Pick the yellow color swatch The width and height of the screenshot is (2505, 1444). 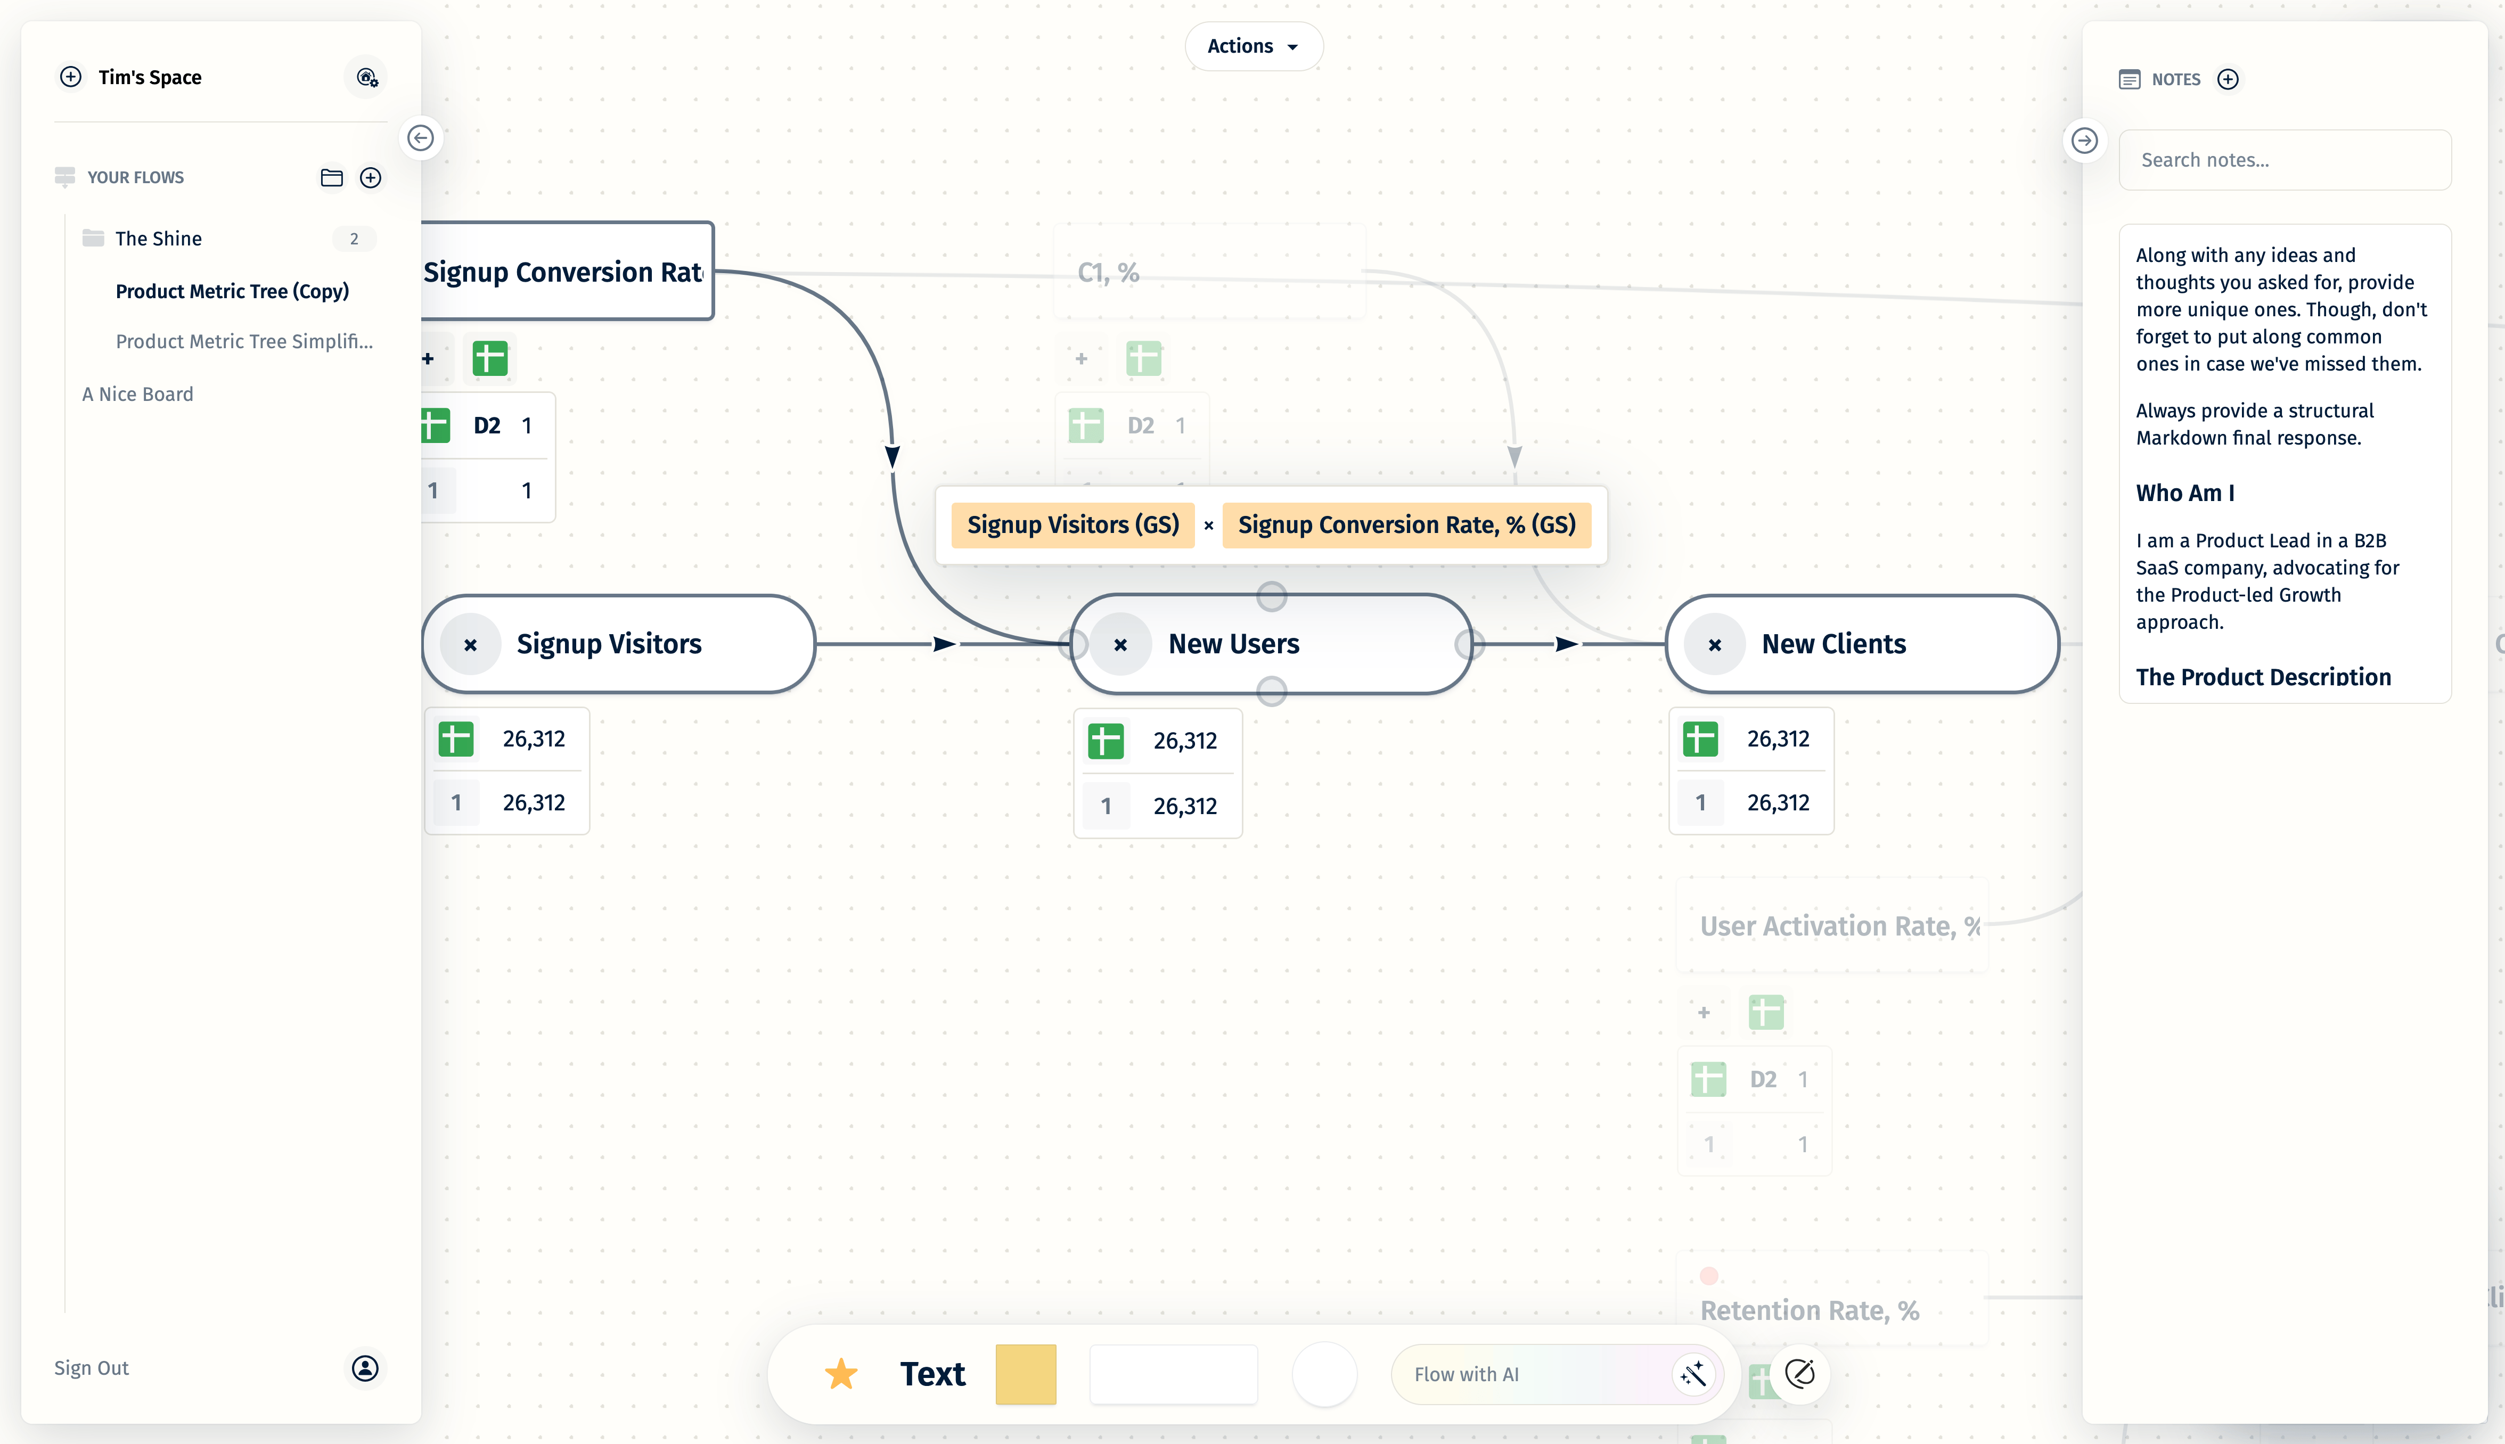(x=1026, y=1374)
